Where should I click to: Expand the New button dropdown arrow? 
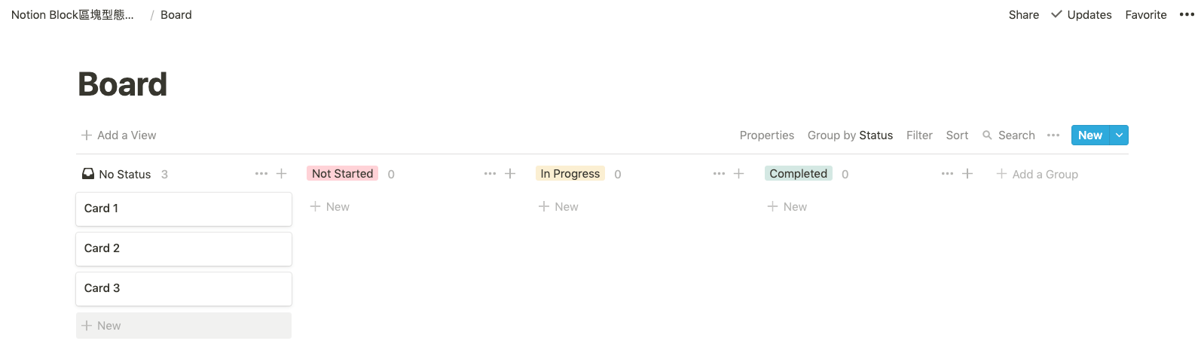pyautogui.click(x=1120, y=135)
